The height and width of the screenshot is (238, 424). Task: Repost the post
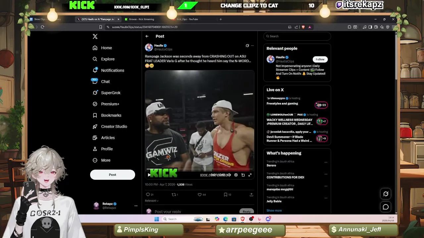point(175,195)
